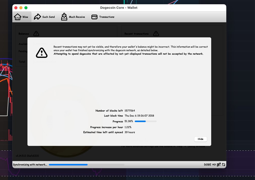The height and width of the screenshot is (180, 255).
Task: Click the 'Estimated time left until synced' label
Action: point(103,132)
